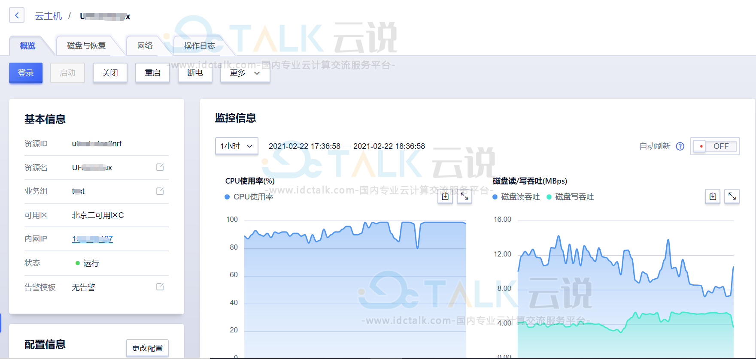Expand the 更多 dropdown menu
Viewport: 756px width, 359px height.
pyautogui.click(x=245, y=73)
